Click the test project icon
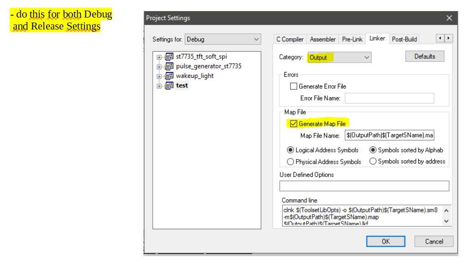475x262 pixels. 169,86
